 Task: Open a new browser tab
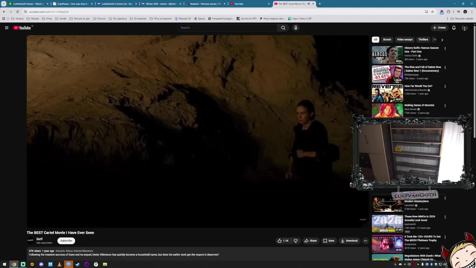click(x=319, y=4)
